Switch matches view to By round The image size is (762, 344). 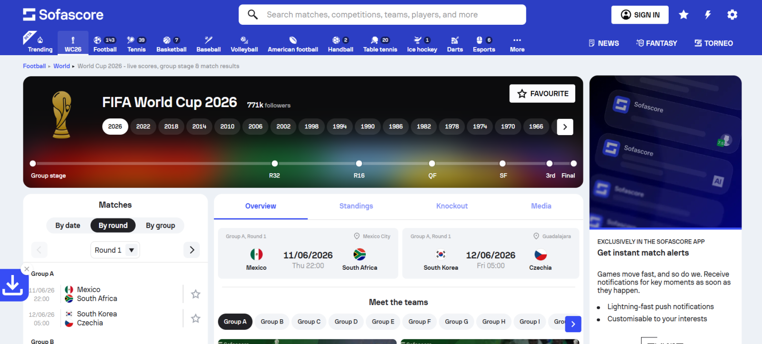(113, 226)
